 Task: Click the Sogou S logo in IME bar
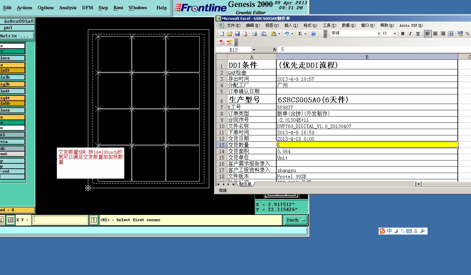point(382,231)
